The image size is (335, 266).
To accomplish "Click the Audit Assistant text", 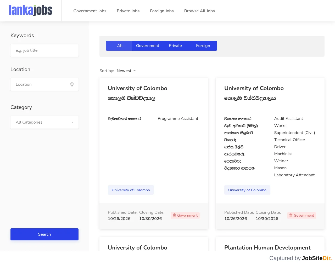I will (x=289, y=119).
